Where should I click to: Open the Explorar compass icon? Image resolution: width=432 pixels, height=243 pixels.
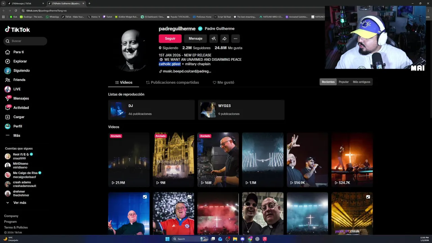click(x=7, y=61)
